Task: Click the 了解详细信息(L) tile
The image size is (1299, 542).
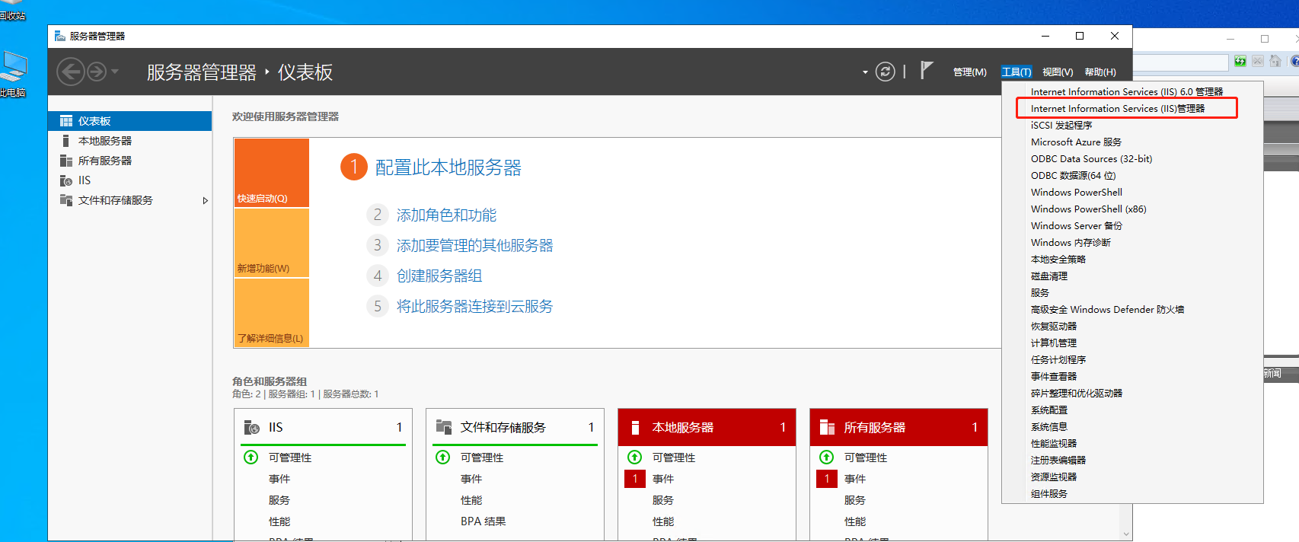Action: [x=272, y=313]
